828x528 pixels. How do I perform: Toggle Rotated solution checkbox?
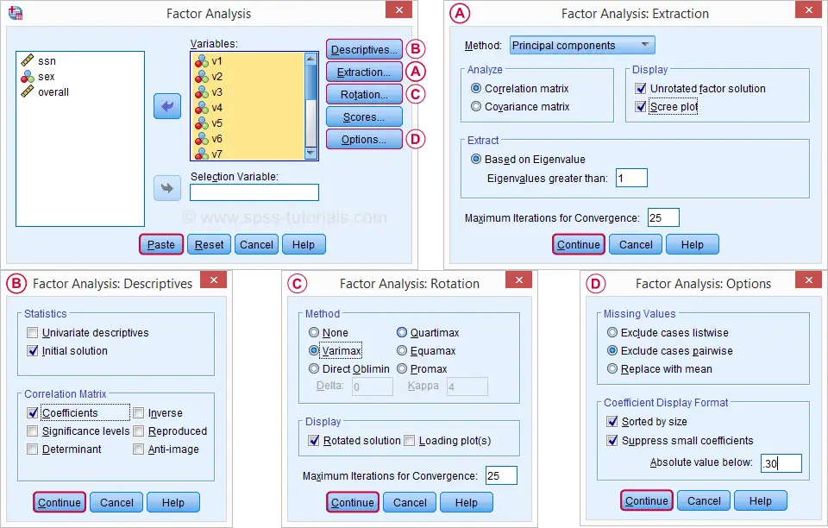[314, 440]
